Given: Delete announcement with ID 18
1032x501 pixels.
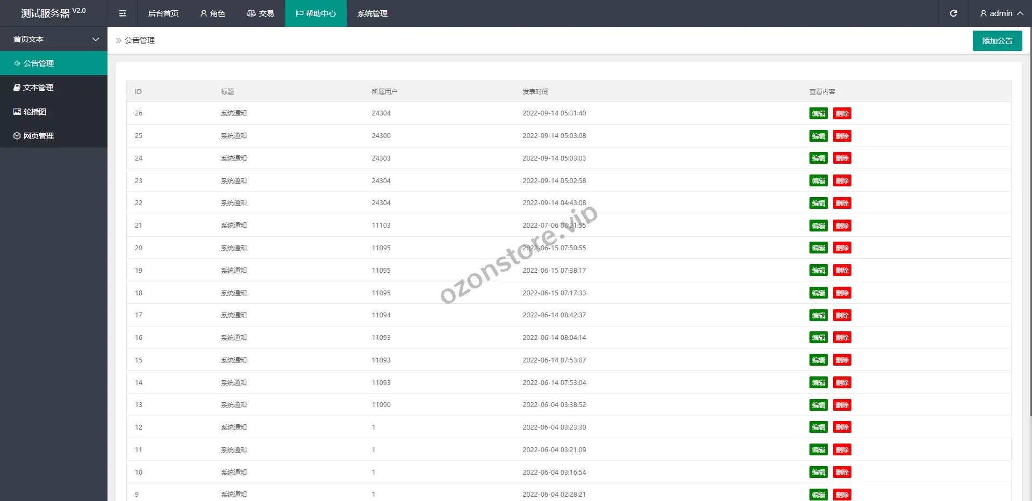Looking at the screenshot, I should (x=842, y=293).
